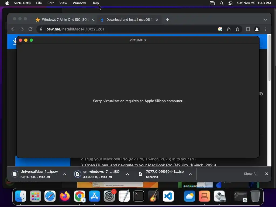
Task: Switch to Download and Install macOS tab
Action: tap(130, 19)
